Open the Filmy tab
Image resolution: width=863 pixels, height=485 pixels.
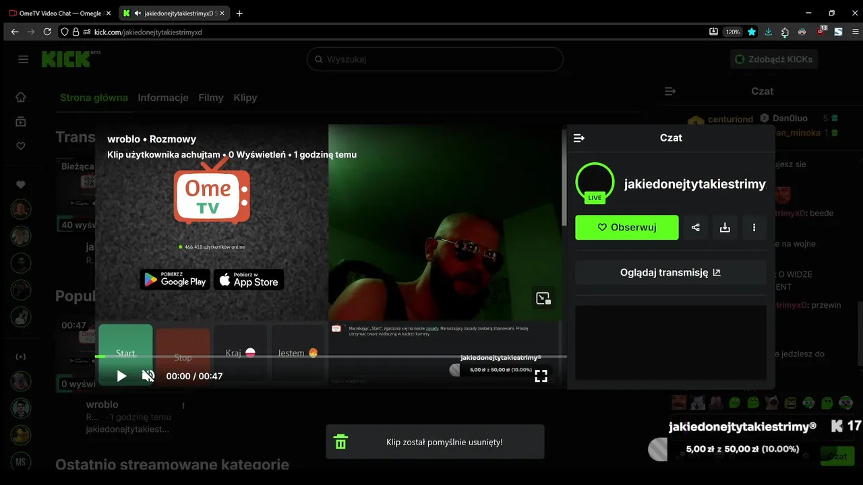click(x=211, y=98)
